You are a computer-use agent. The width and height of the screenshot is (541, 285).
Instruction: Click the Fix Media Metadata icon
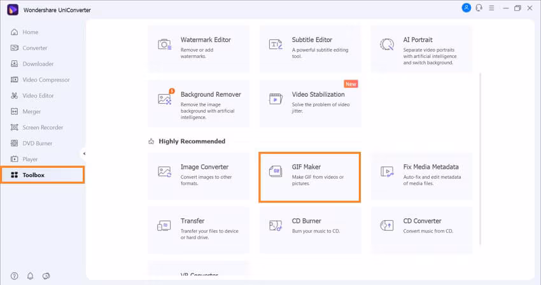[387, 172]
